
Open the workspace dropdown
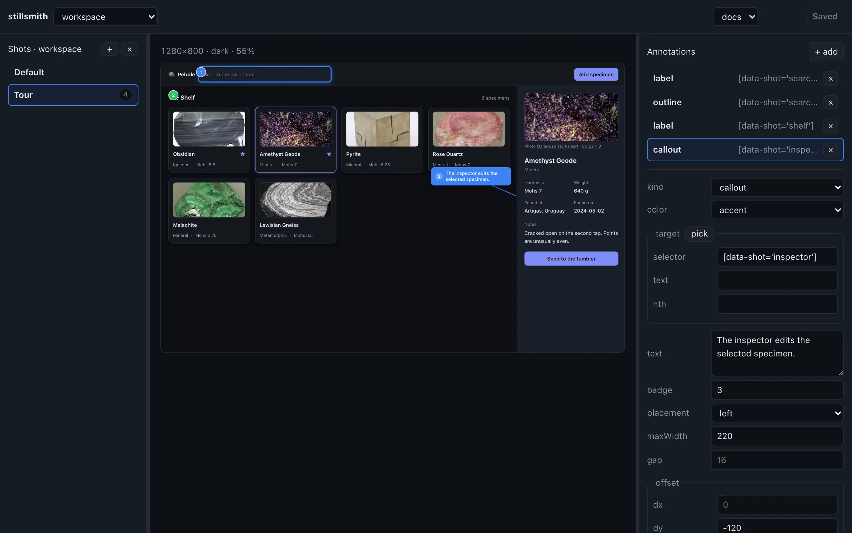point(105,17)
